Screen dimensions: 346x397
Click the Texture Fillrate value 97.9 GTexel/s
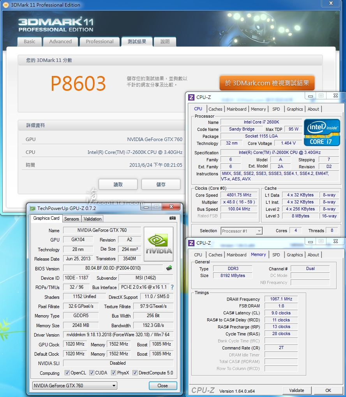(153, 306)
